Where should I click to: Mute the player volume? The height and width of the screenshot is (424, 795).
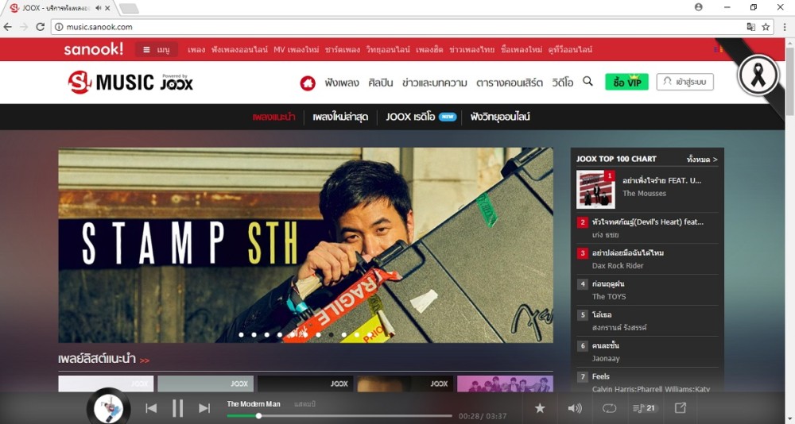point(574,408)
